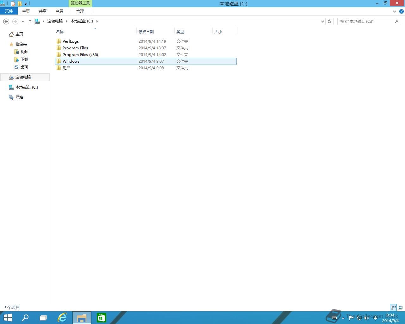
Task: Select the 用户 folder
Action: pyautogui.click(x=146, y=68)
